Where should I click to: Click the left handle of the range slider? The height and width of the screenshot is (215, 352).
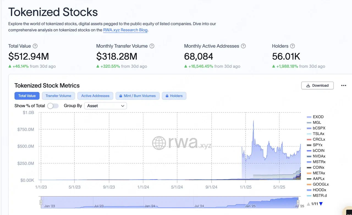click(x=41, y=202)
